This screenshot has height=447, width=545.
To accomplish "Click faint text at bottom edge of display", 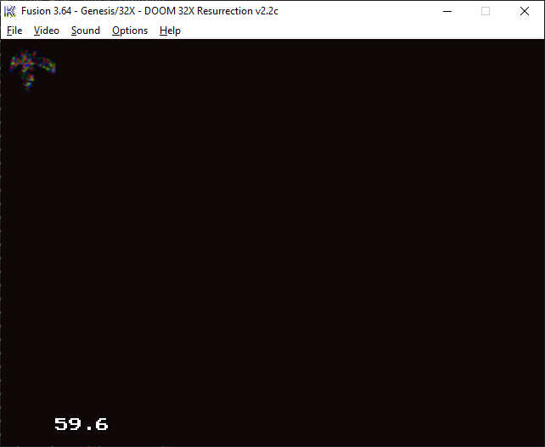I will [x=85, y=444].
